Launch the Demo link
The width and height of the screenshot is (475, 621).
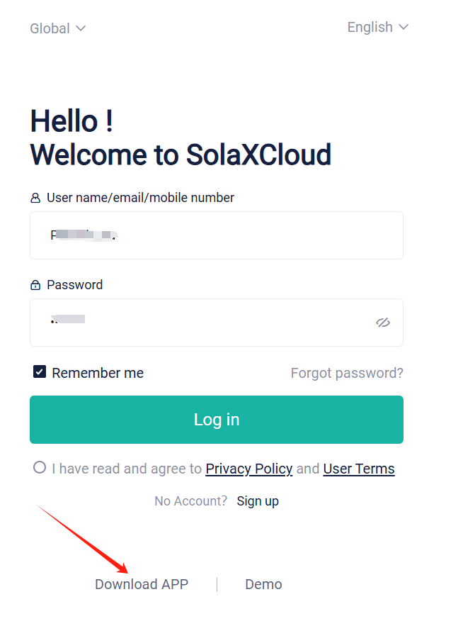[263, 584]
